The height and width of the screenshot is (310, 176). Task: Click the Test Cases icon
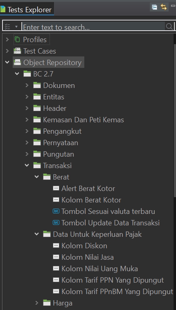coord(17,51)
